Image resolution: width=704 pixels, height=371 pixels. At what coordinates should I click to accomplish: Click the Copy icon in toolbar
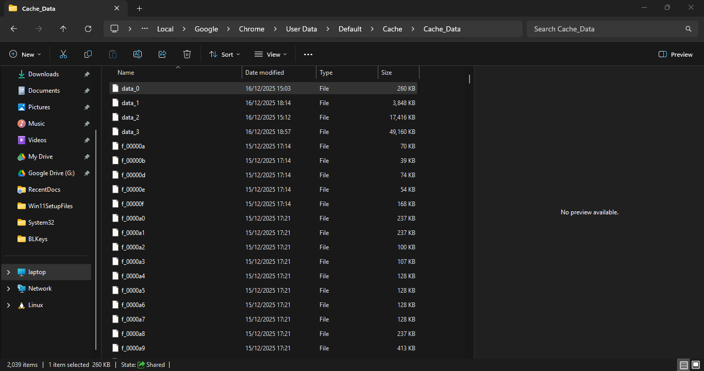88,54
